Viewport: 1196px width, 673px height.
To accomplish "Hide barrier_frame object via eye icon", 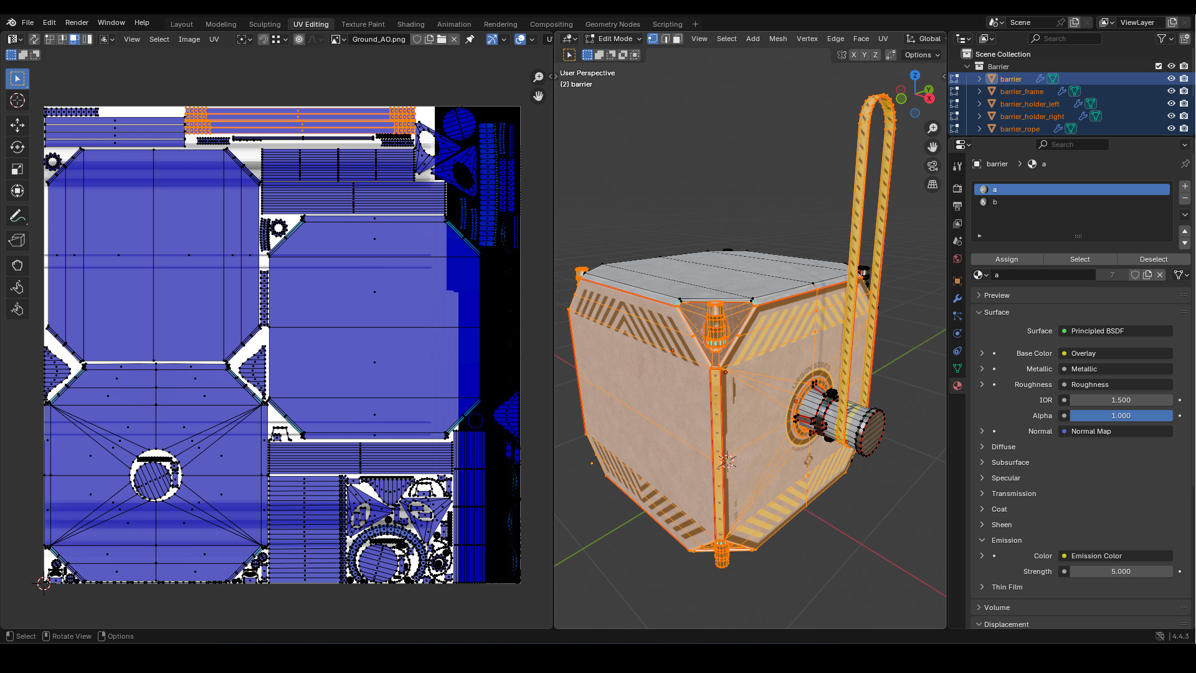I will [x=1171, y=91].
